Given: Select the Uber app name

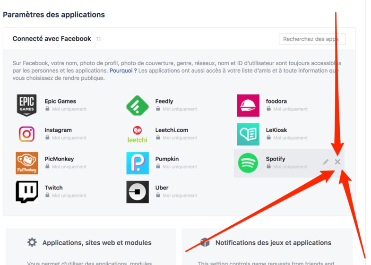Looking at the screenshot, I should click(x=162, y=188).
